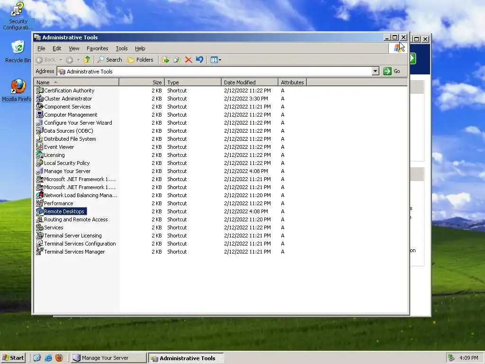Click the Up folder toolbar icon
The image size is (485, 364).
(87, 59)
